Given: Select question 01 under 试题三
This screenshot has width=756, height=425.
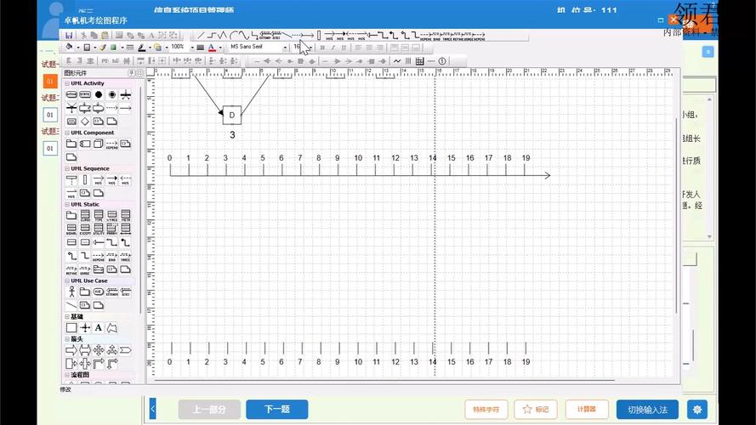Looking at the screenshot, I should pos(50,148).
